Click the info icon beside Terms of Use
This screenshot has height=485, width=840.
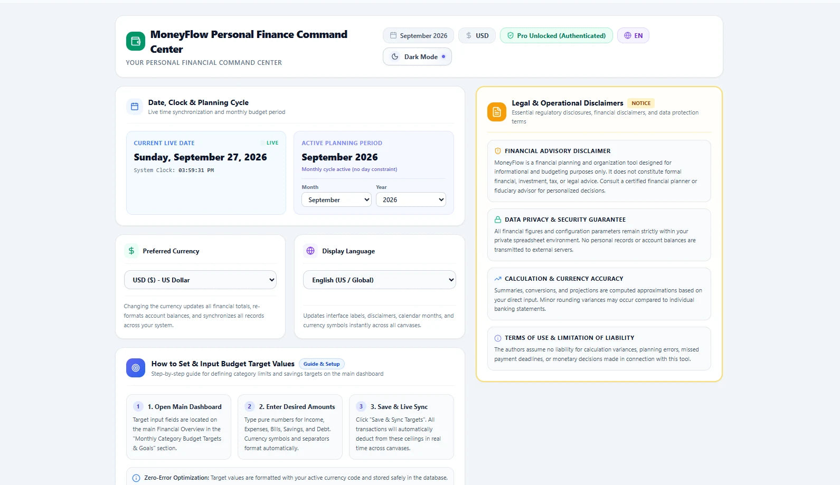tap(498, 338)
